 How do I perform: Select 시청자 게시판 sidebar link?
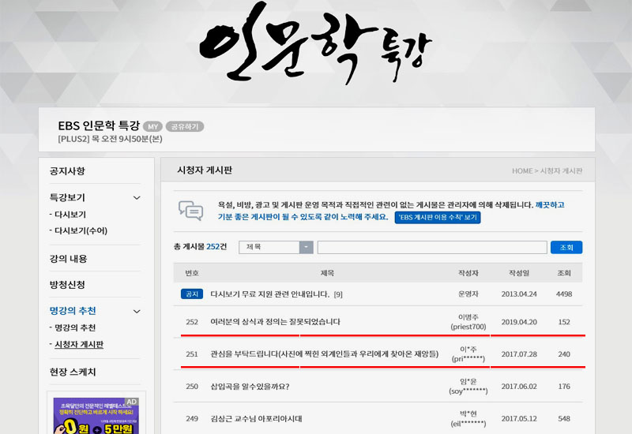[x=78, y=344]
